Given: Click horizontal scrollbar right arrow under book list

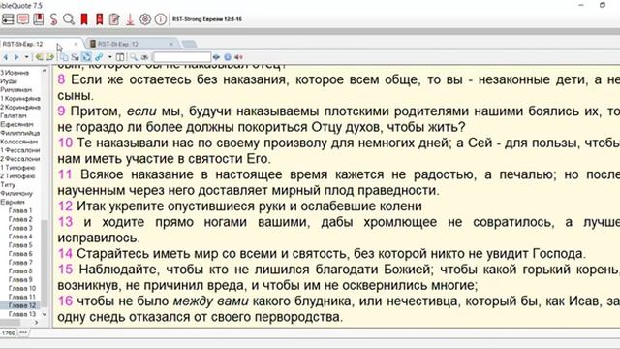Looking at the screenshot, I should [37, 323].
